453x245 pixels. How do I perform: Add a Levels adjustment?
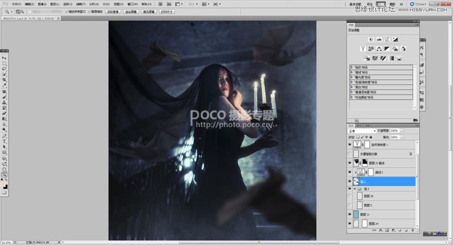click(379, 40)
